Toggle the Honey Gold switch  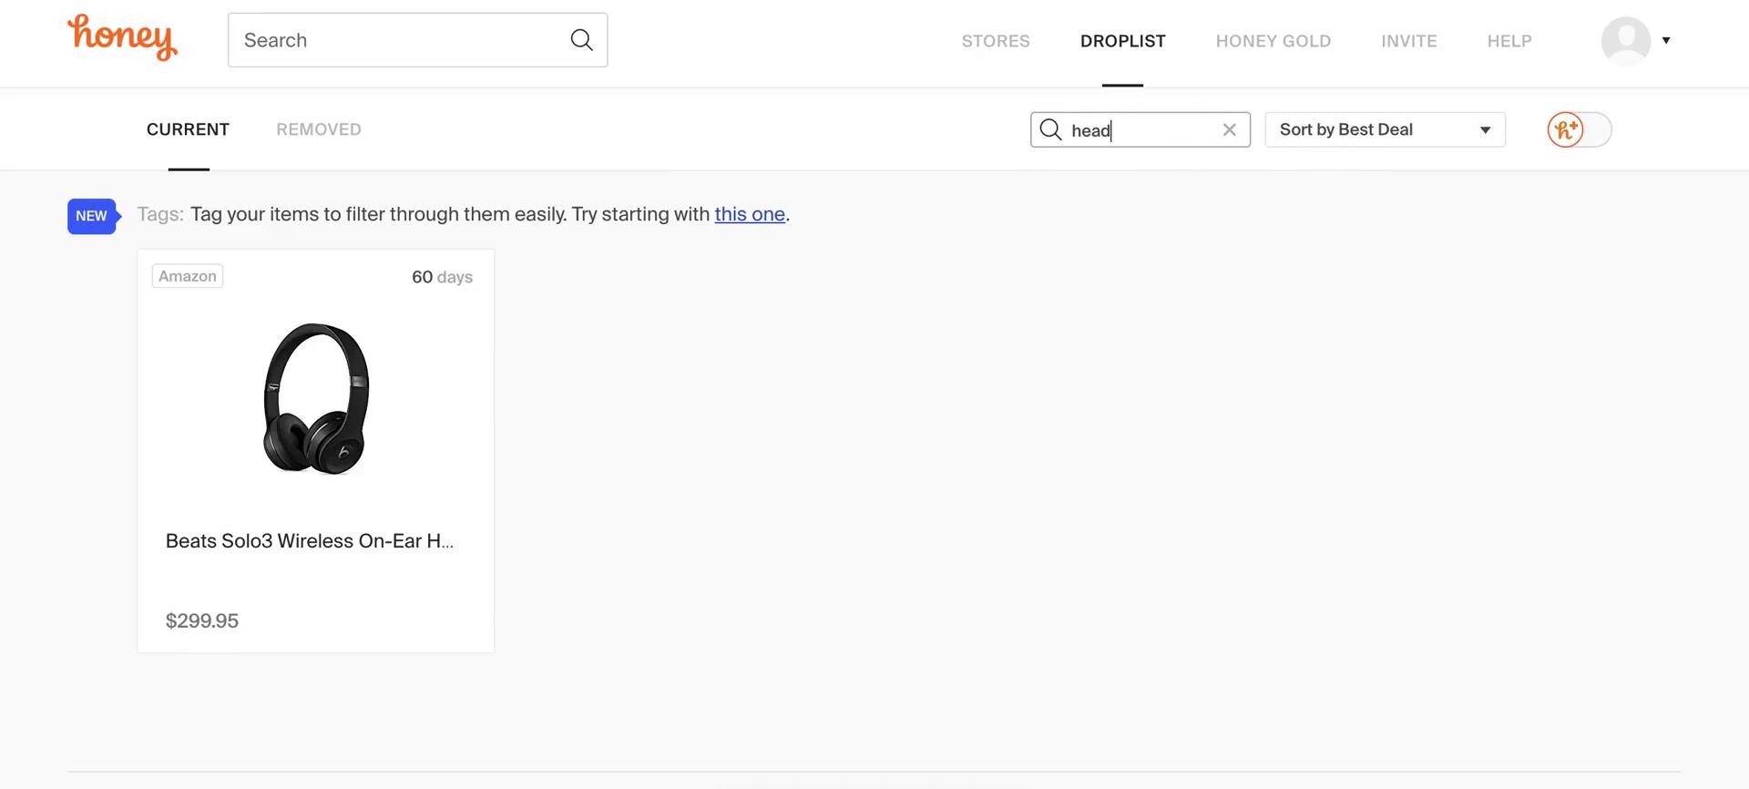coord(1579,129)
